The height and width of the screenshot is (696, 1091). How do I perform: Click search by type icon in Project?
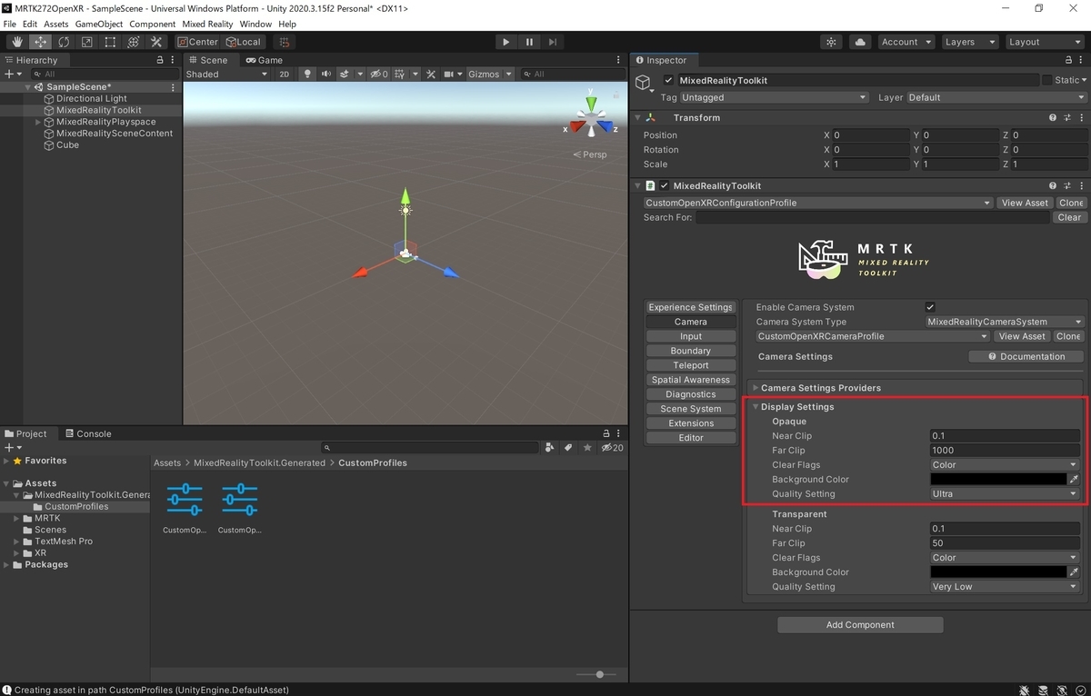click(549, 447)
